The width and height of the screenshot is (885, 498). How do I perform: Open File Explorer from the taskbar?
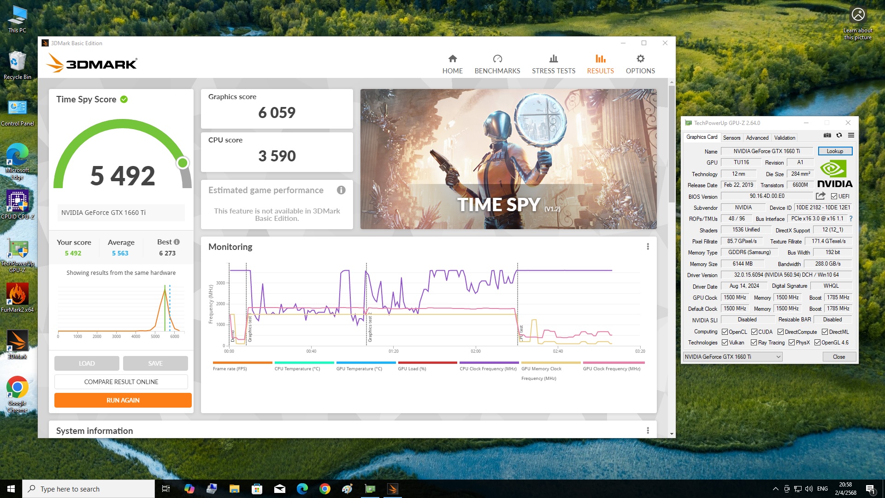pos(235,489)
